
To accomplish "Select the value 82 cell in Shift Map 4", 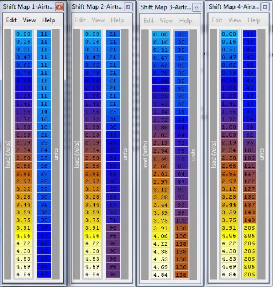I will (249, 135).
